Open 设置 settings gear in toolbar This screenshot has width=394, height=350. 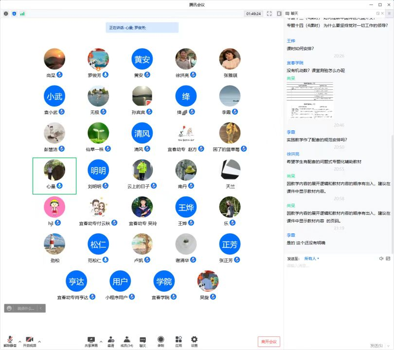coord(194,341)
